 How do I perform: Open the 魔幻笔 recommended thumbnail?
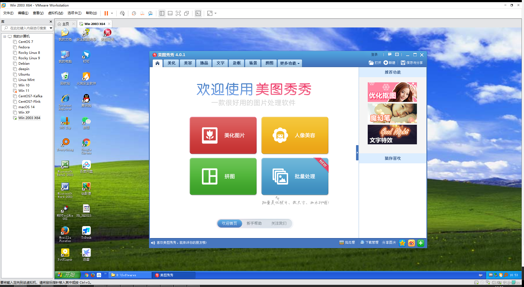click(392, 113)
